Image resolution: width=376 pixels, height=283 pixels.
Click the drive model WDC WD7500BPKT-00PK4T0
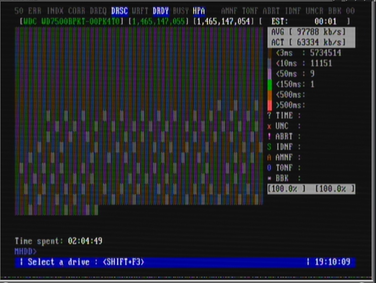pyautogui.click(x=71, y=22)
